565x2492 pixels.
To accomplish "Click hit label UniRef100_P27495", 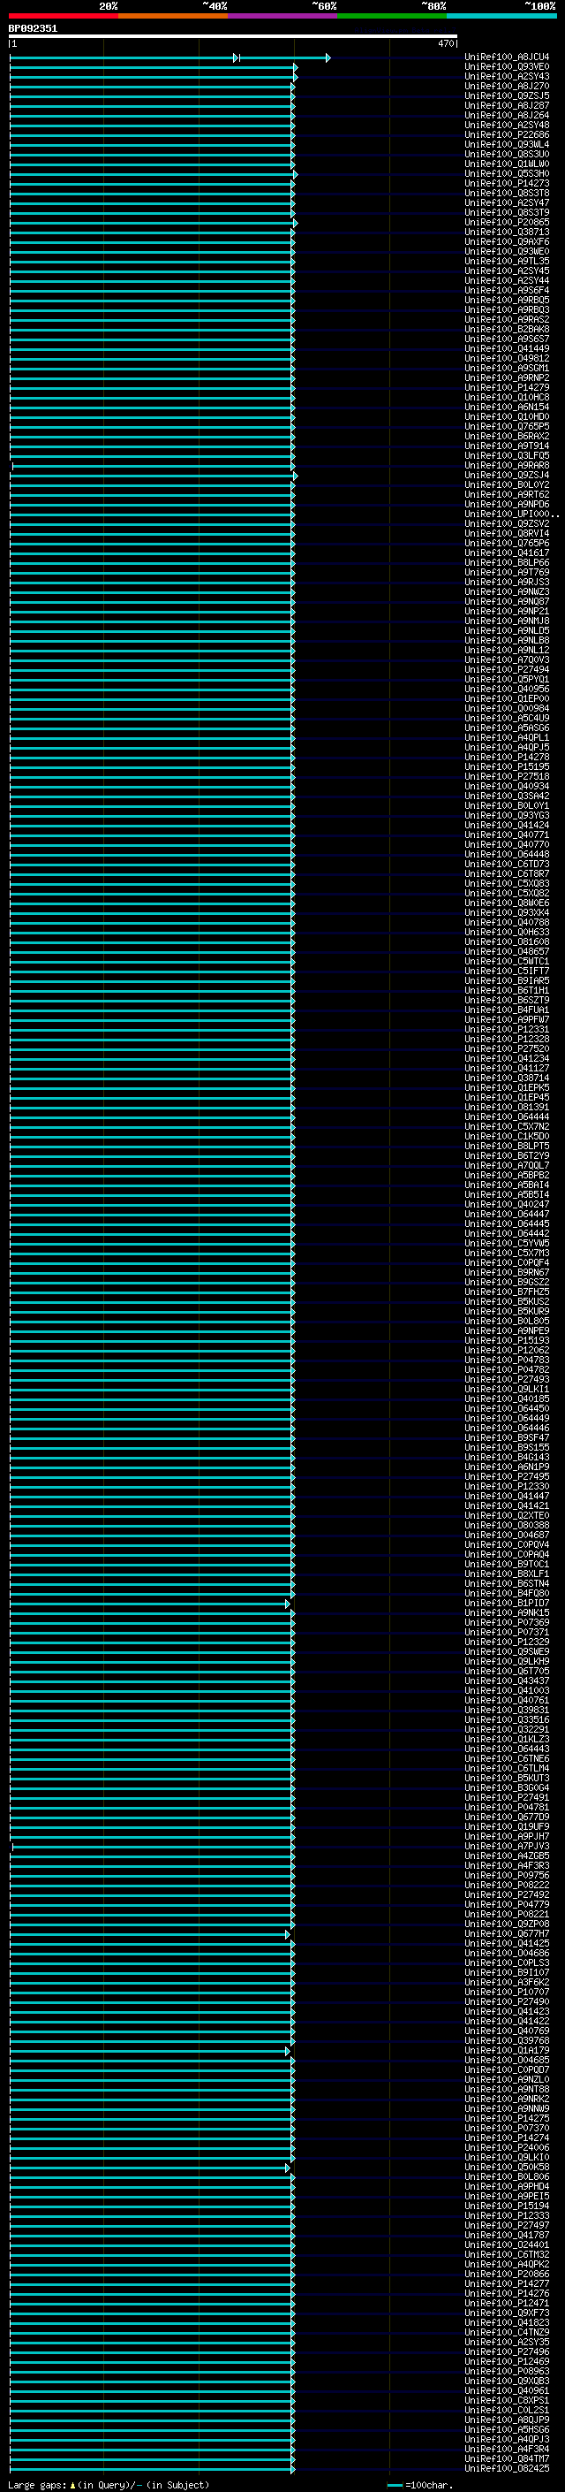I will pyautogui.click(x=506, y=1476).
